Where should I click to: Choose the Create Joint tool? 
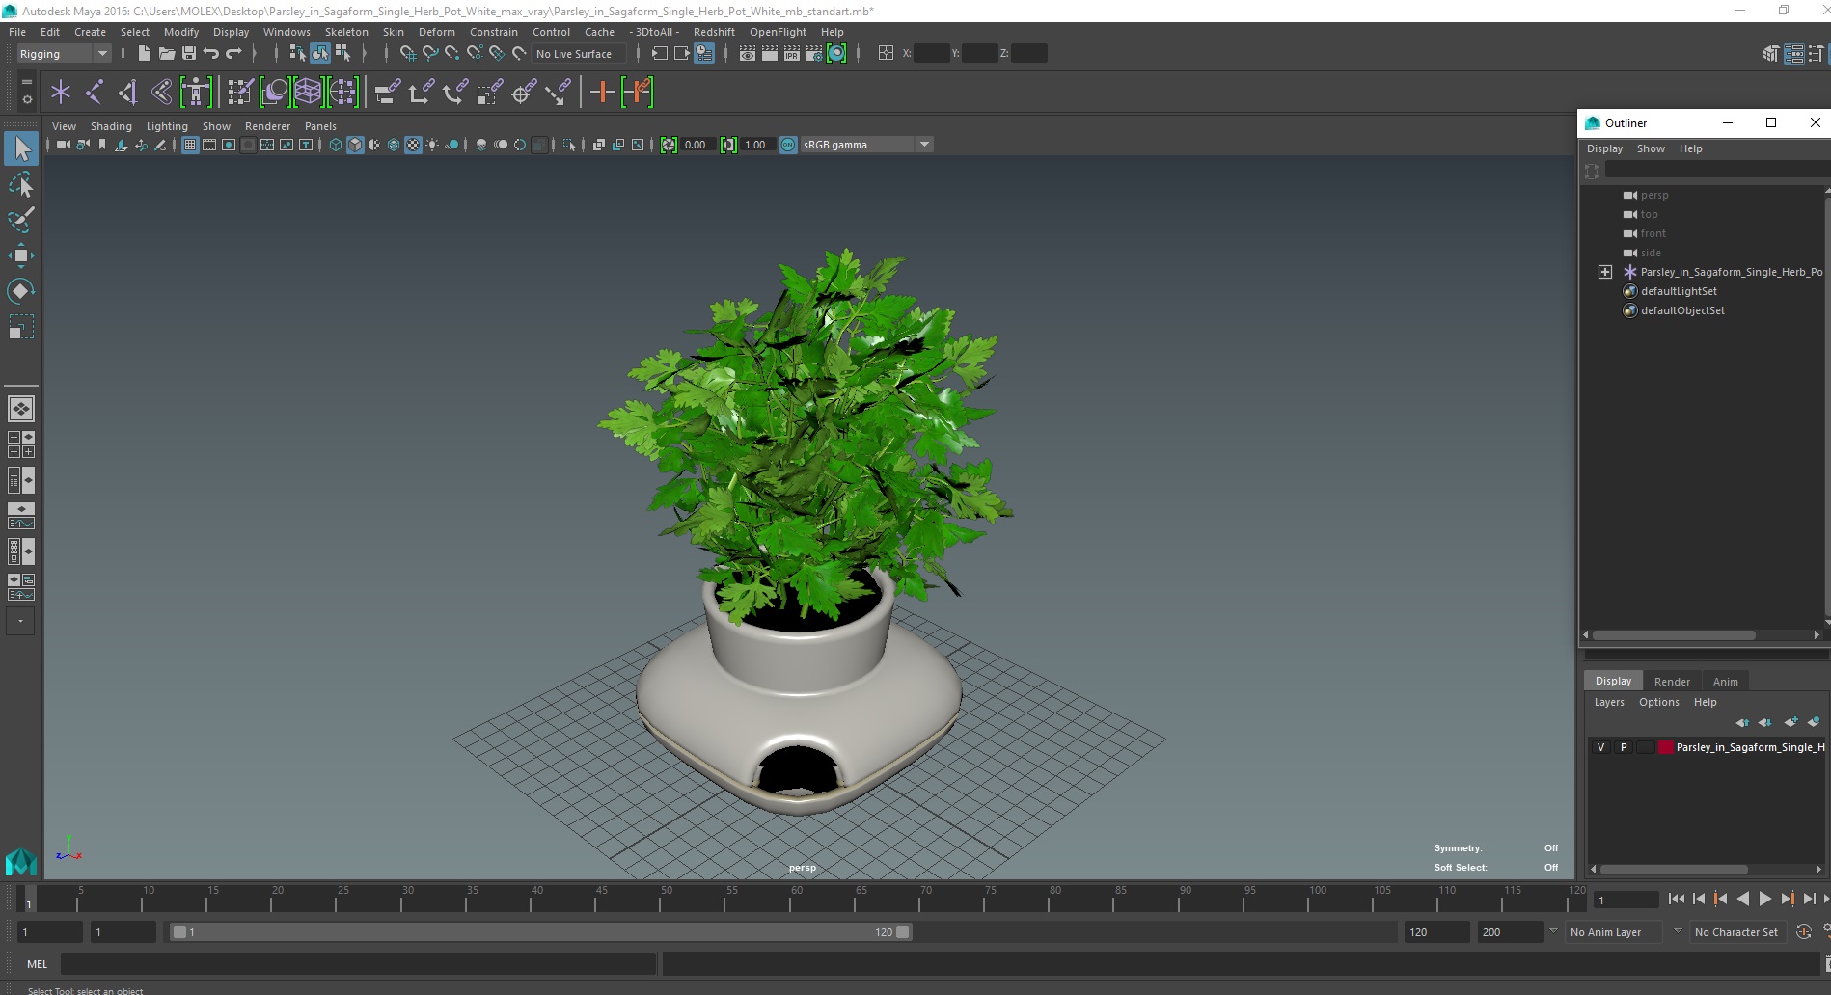(95, 93)
